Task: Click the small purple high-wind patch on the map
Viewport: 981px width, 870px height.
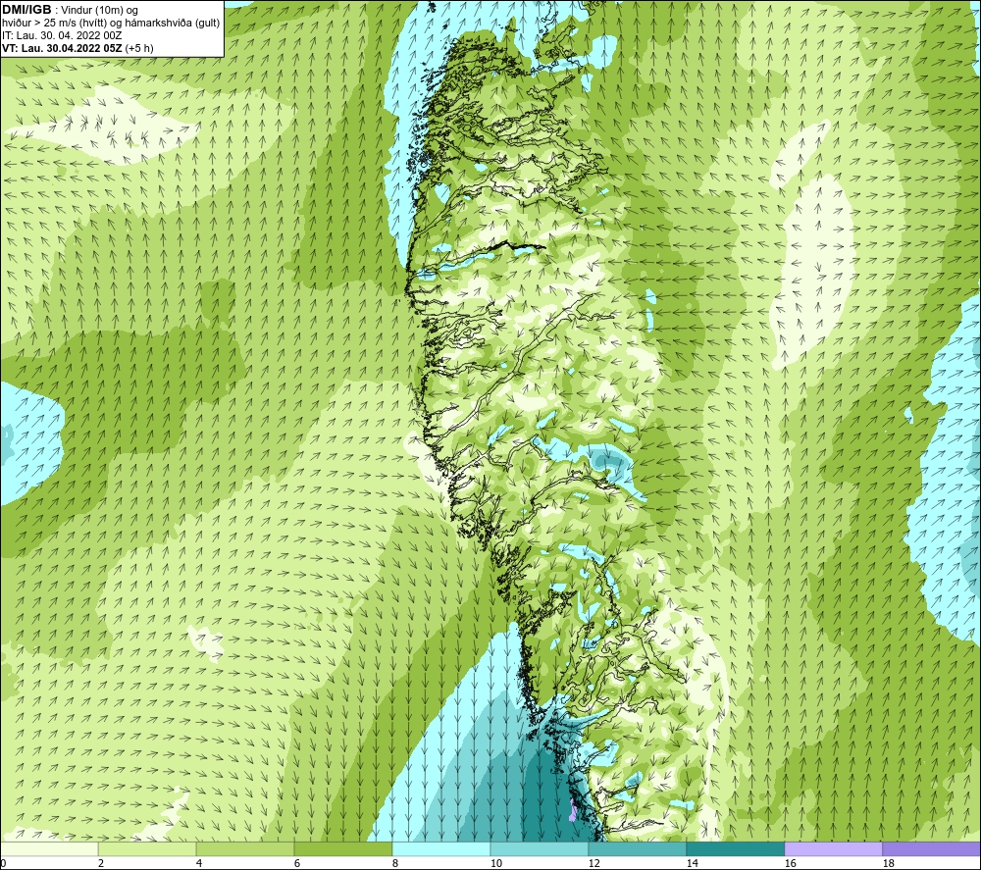Action: pyautogui.click(x=572, y=811)
